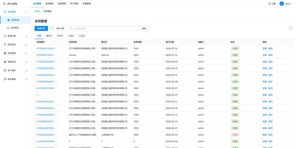297x148 pixels.
Task: Expand the 报告管理 sidebar section
Action: (x=26, y=79)
